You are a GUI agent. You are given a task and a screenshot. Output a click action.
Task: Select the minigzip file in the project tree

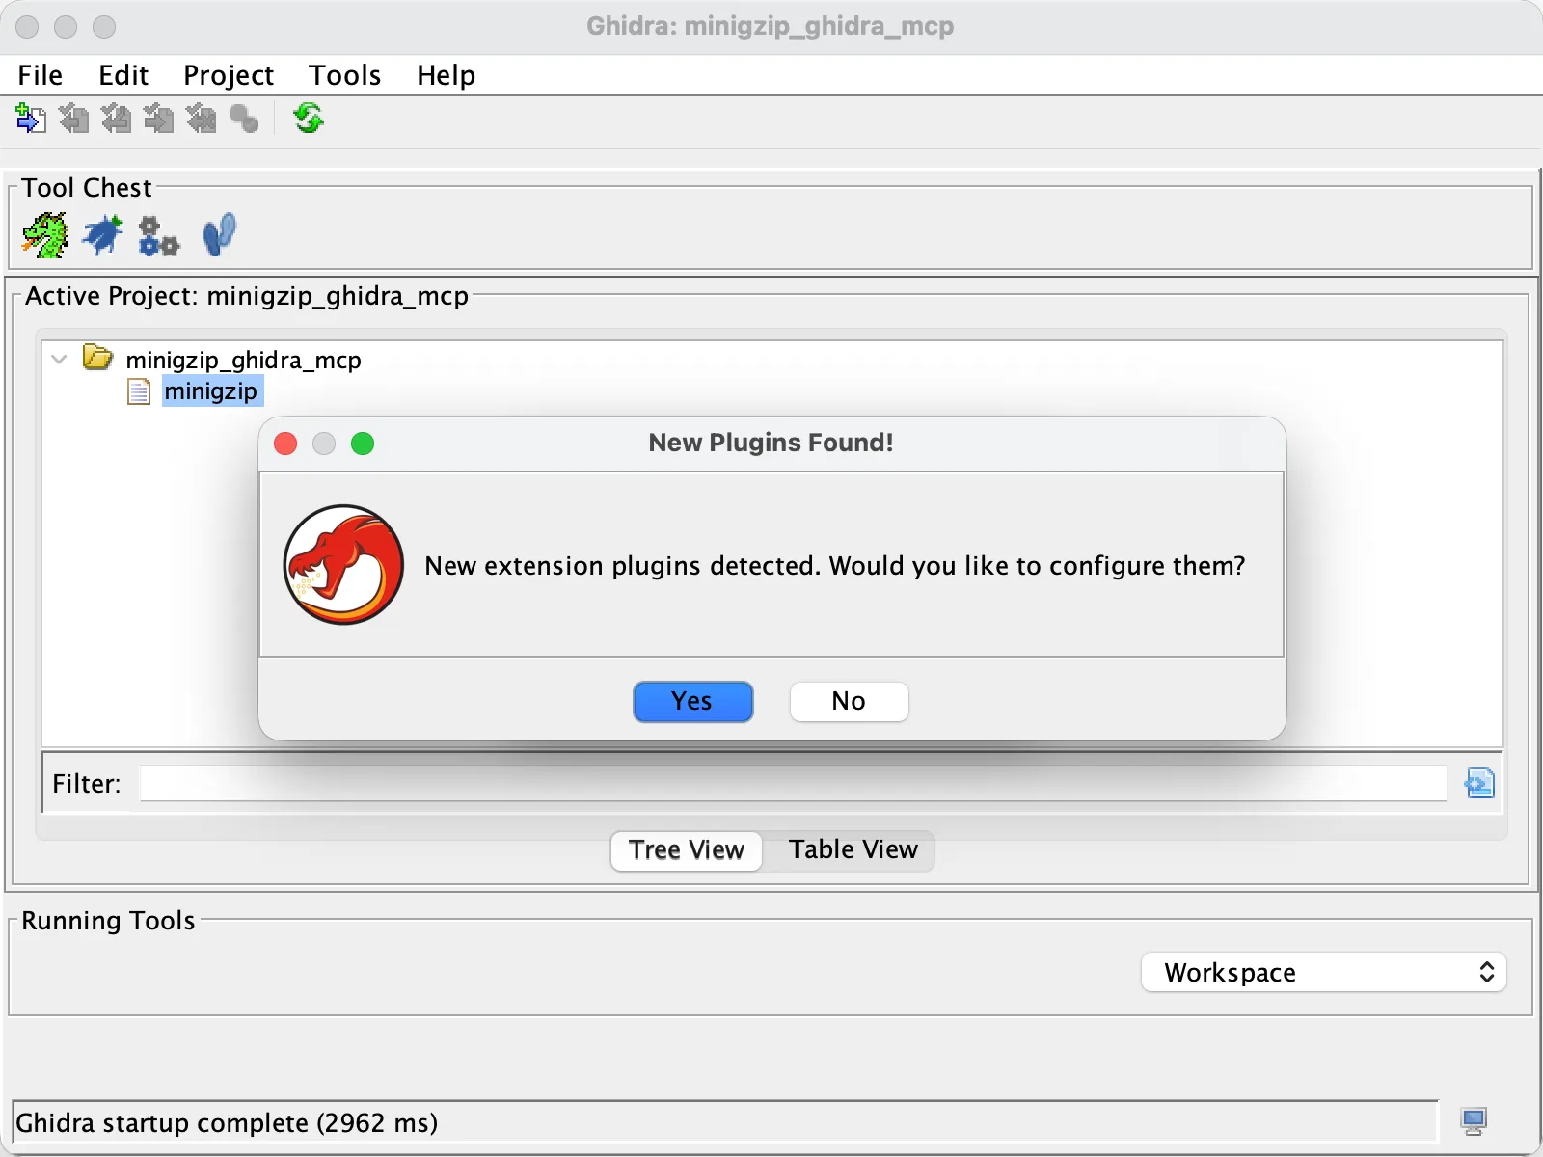tap(211, 391)
